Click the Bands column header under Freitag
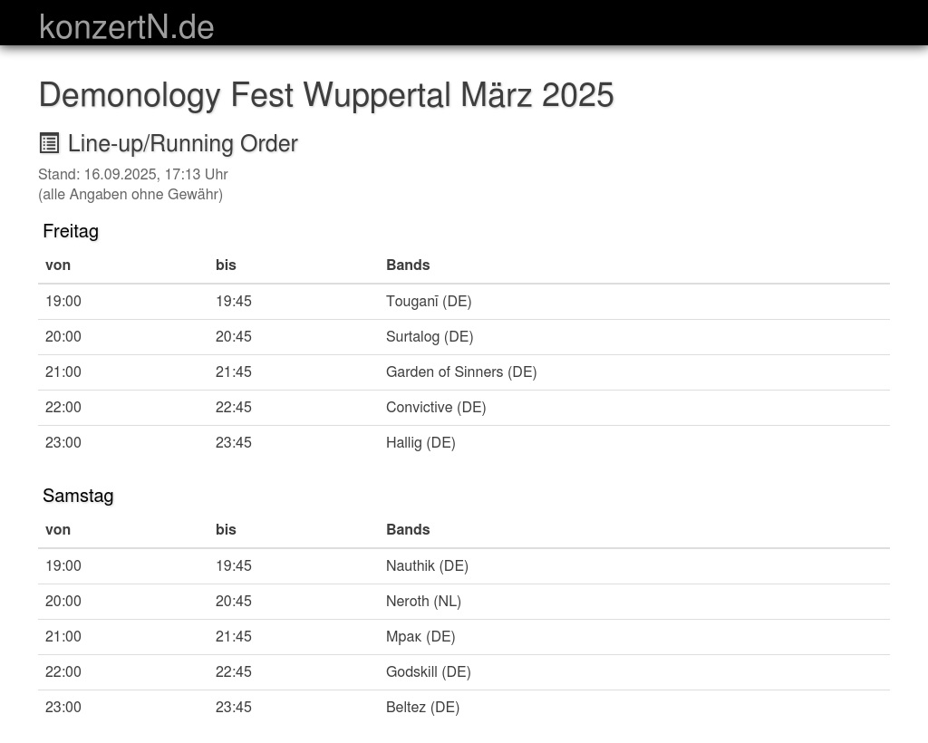Viewport: 928px width, 743px height. (x=408, y=265)
